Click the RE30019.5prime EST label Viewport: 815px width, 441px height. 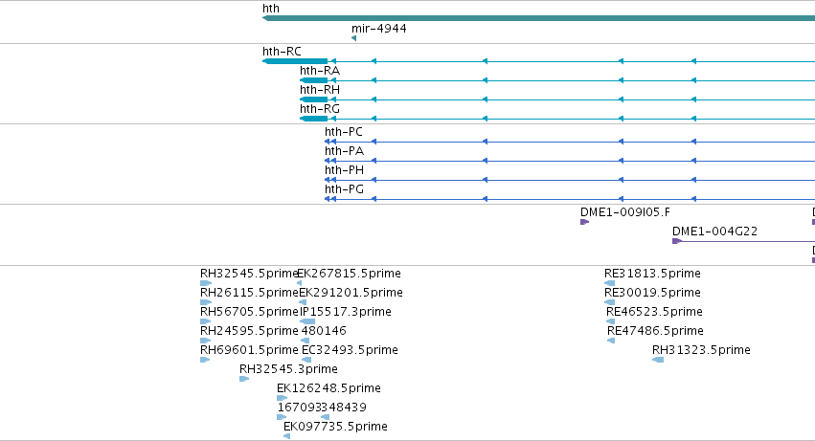(652, 293)
